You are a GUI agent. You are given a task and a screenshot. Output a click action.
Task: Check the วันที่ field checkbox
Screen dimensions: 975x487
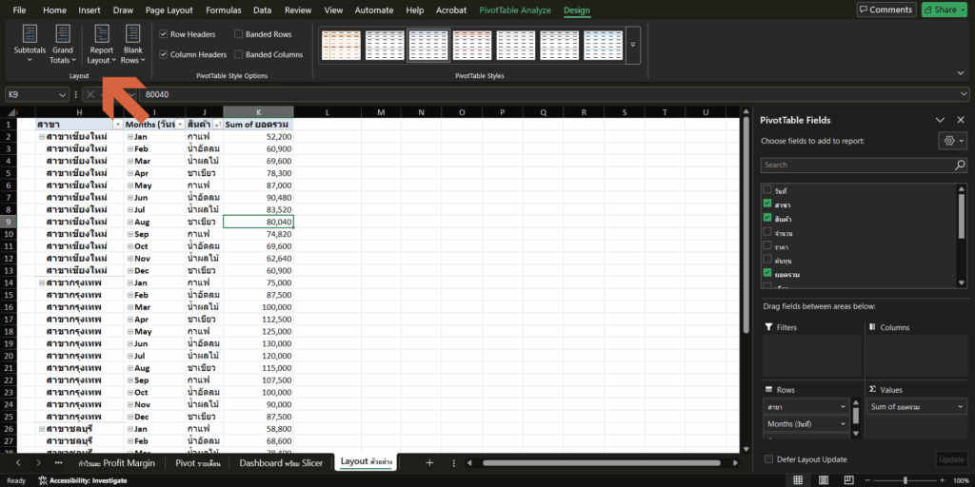pos(767,189)
